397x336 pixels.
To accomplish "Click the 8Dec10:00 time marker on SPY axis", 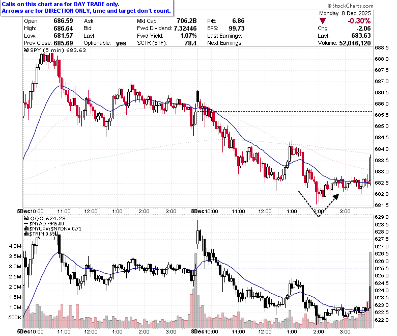I will (x=205, y=211).
